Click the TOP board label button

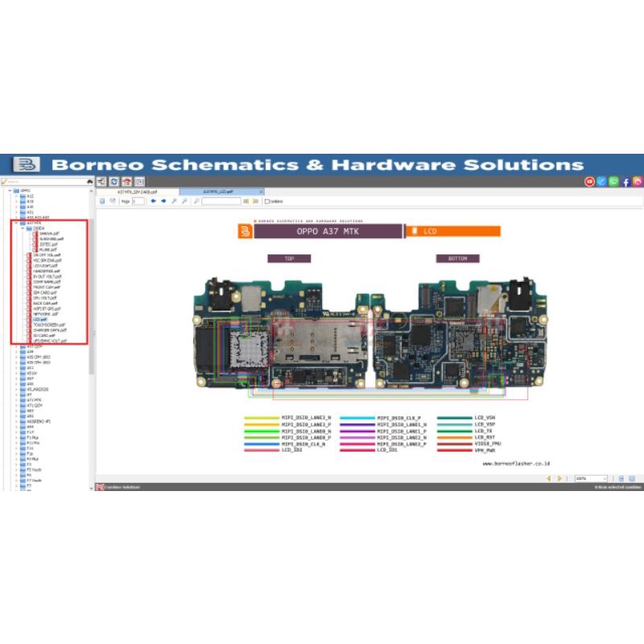tap(288, 258)
